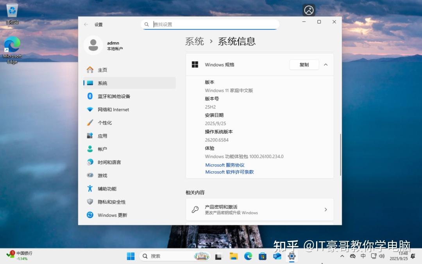Screen dimensions: 422x264
Task: Open the notification bell icon
Action: click(413, 256)
